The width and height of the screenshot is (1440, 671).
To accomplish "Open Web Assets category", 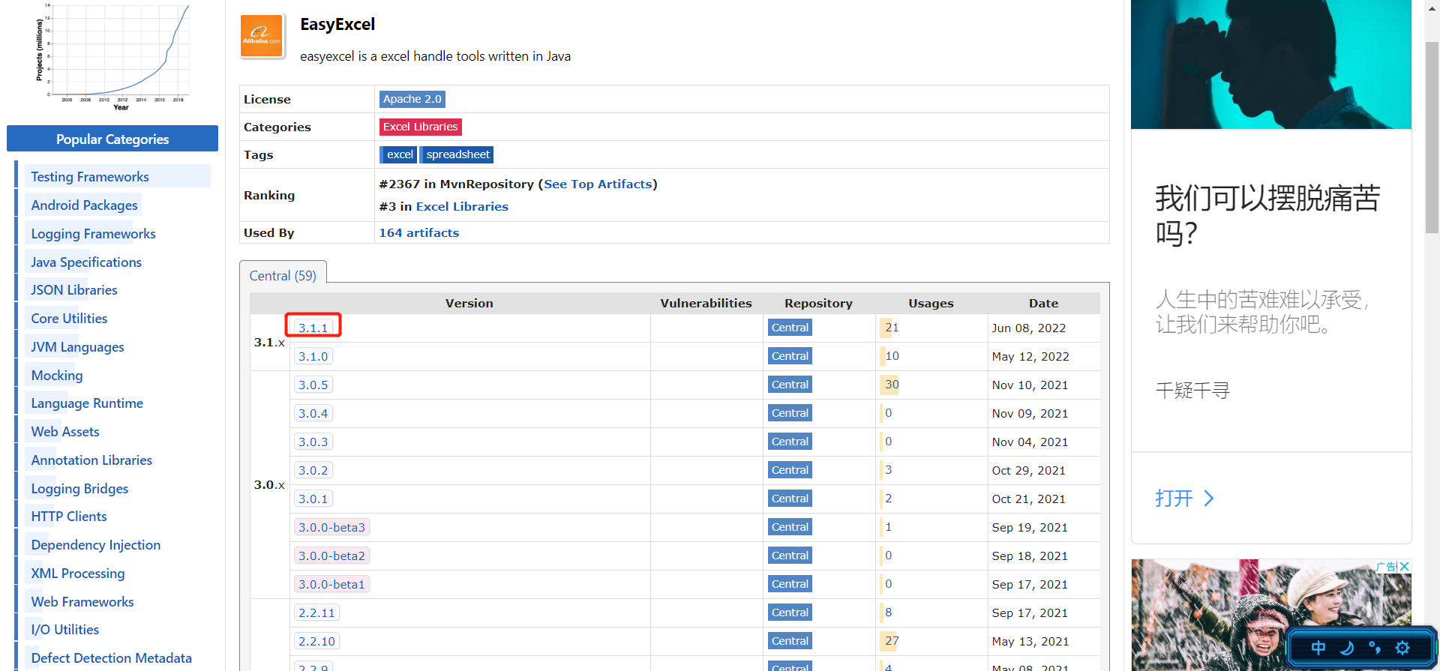I will click(x=65, y=432).
